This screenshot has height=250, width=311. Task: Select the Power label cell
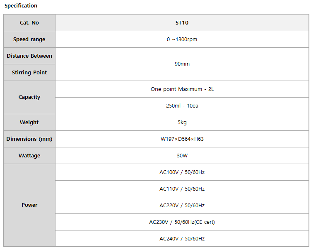click(29, 205)
